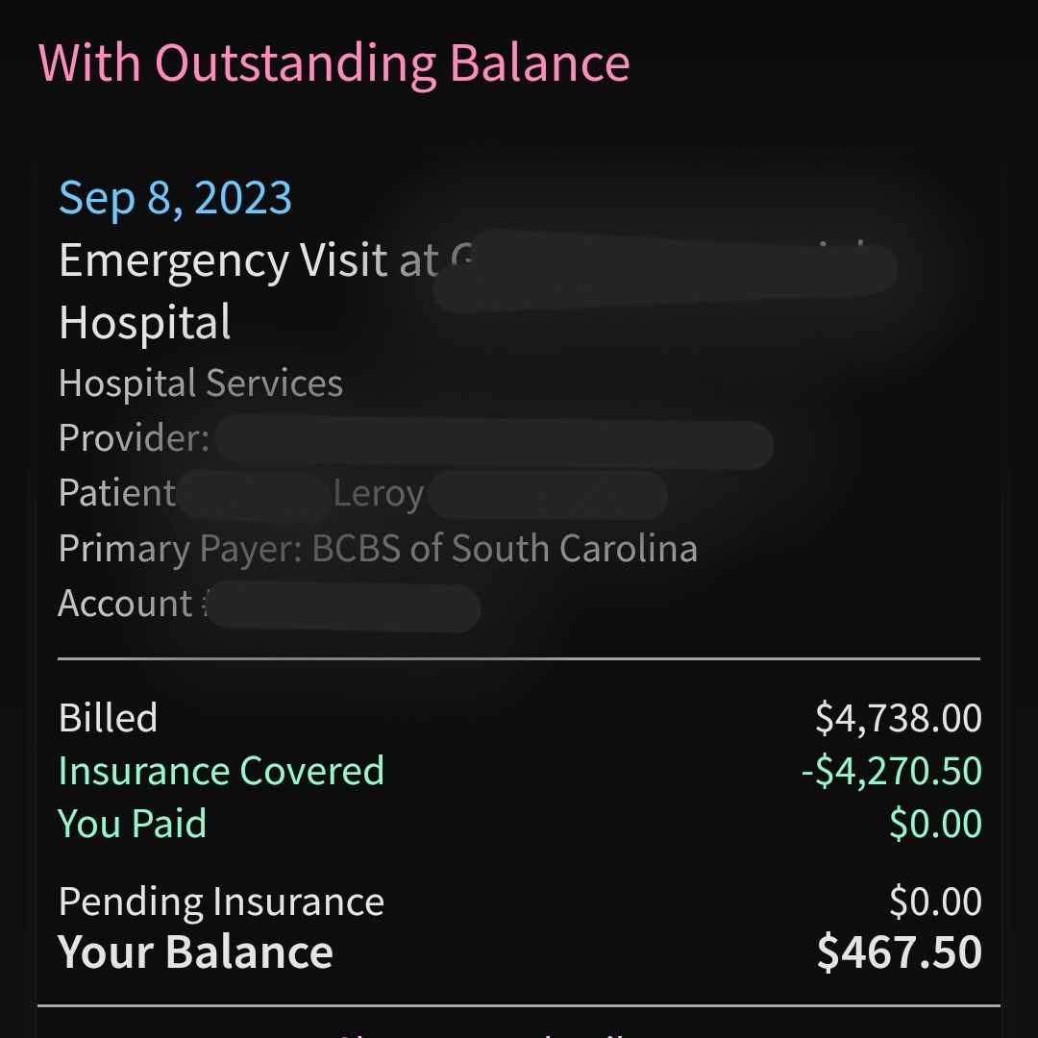Screen dimensions: 1038x1038
Task: Tap the Your Balance label
Action: [195, 951]
